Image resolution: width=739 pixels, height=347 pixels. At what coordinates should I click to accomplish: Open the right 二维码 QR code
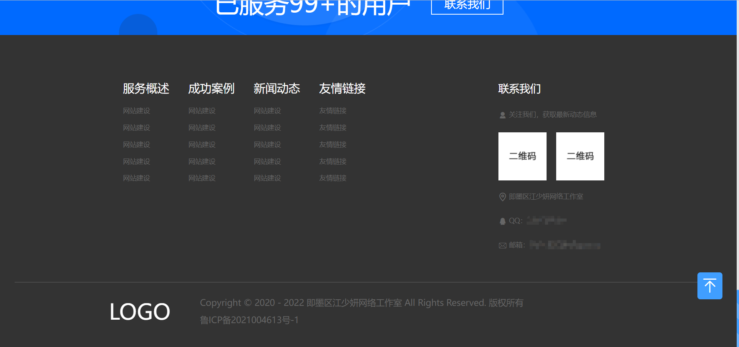[x=580, y=156]
